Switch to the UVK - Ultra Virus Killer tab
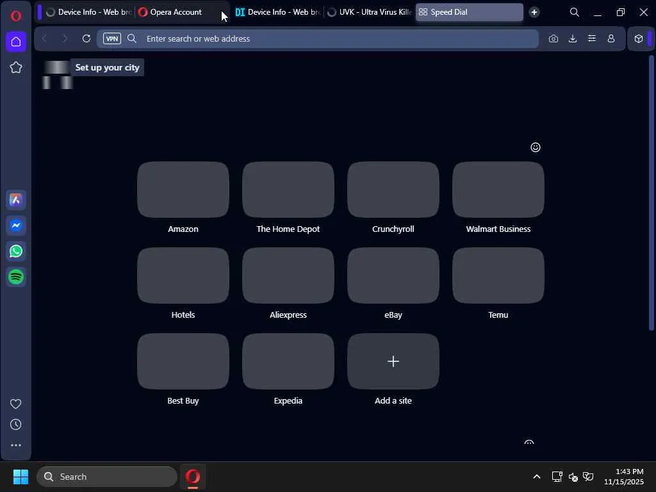 pyautogui.click(x=370, y=12)
